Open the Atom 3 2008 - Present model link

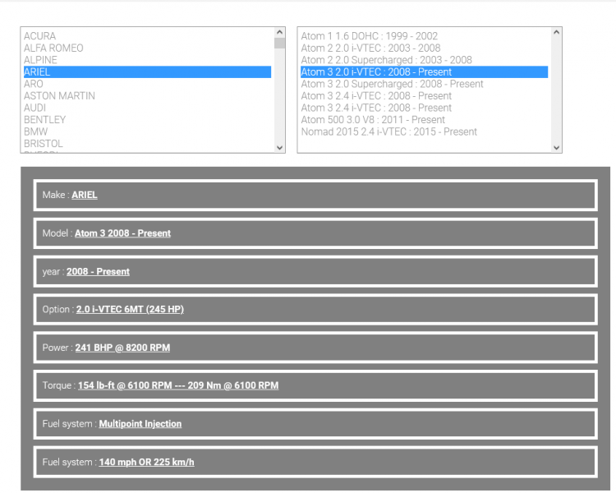coord(122,233)
